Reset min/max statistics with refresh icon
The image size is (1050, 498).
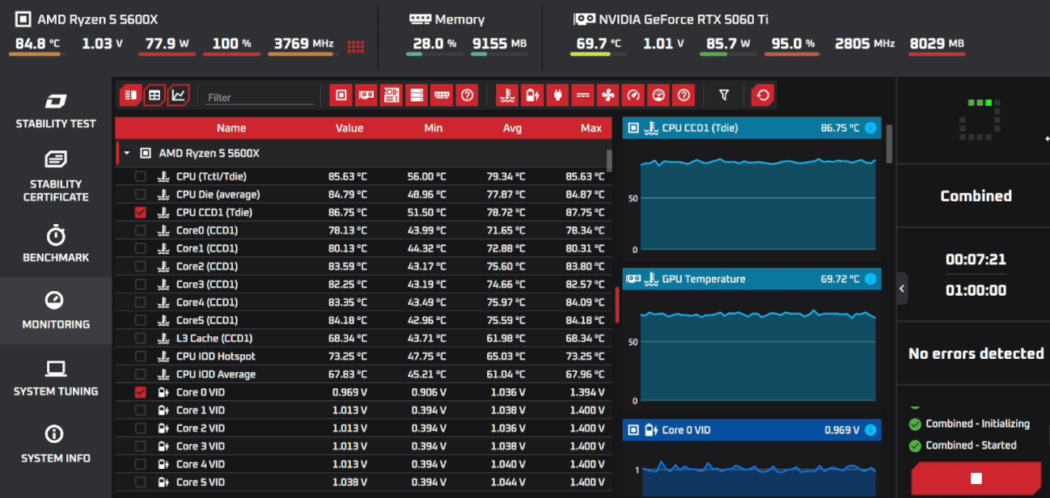click(762, 95)
